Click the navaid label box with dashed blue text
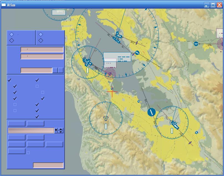This screenshot has height=176, width=224. (x=117, y=57)
